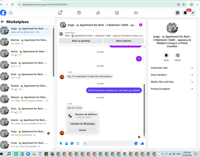
Task: Go to the Home feed icon
Action: click(60, 13)
